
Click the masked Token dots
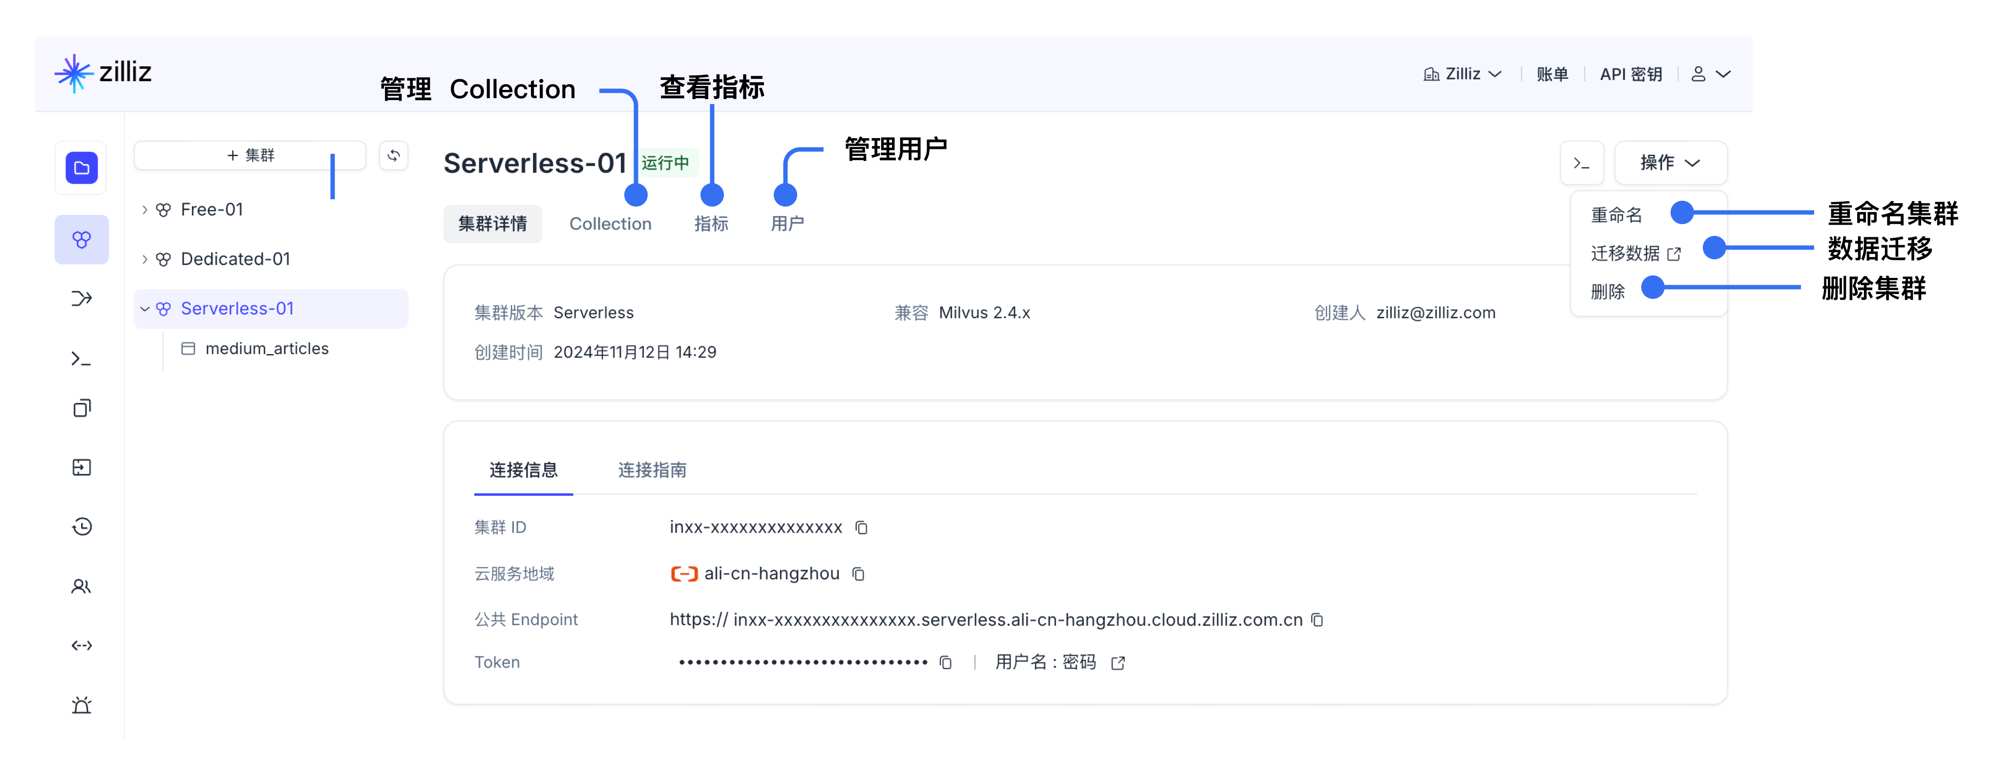coord(803,663)
